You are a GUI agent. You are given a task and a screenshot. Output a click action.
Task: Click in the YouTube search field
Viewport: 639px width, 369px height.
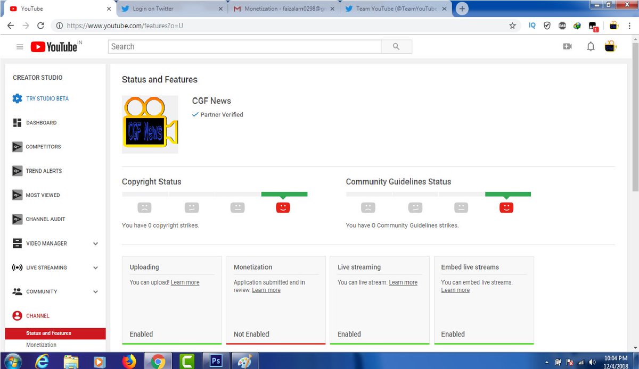pyautogui.click(x=245, y=47)
